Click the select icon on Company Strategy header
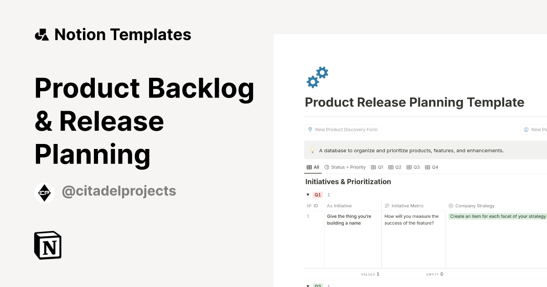This screenshot has height=287, width=547. point(451,205)
